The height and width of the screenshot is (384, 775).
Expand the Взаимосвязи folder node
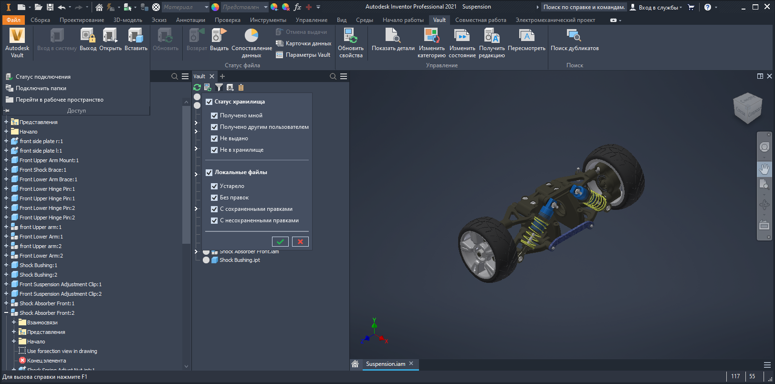(x=14, y=322)
